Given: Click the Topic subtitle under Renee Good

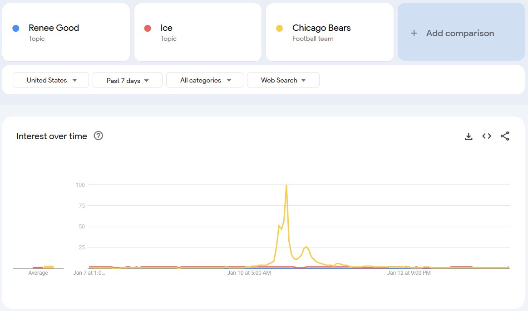Looking at the screenshot, I should pyautogui.click(x=37, y=39).
